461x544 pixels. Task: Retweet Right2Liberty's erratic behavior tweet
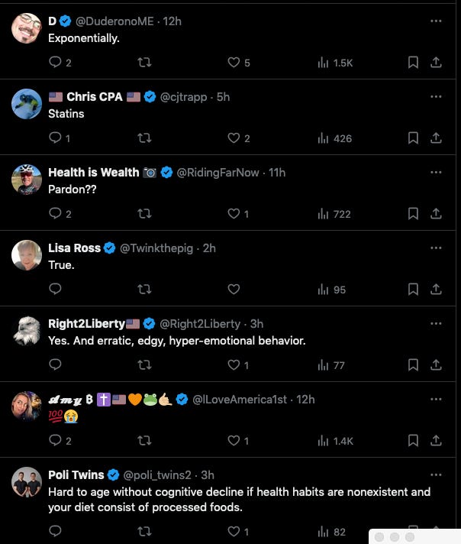tap(144, 365)
